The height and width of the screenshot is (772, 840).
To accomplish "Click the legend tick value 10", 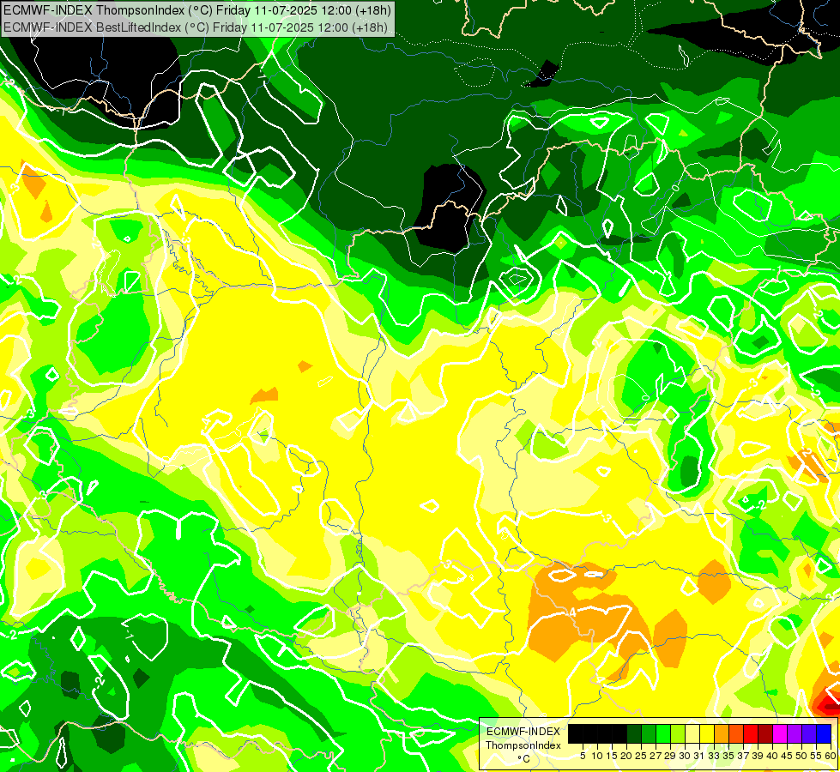I will tap(597, 756).
